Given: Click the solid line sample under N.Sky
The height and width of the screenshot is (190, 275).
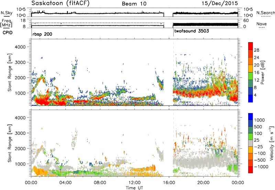Looking at the screenshot, I should click(7, 16).
